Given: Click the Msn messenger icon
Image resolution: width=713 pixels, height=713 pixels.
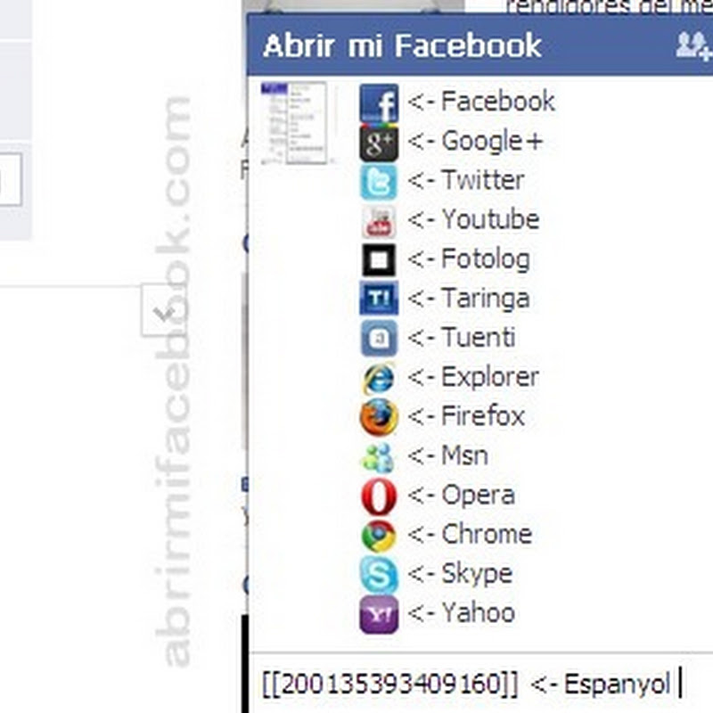Looking at the screenshot, I should coord(377,457).
